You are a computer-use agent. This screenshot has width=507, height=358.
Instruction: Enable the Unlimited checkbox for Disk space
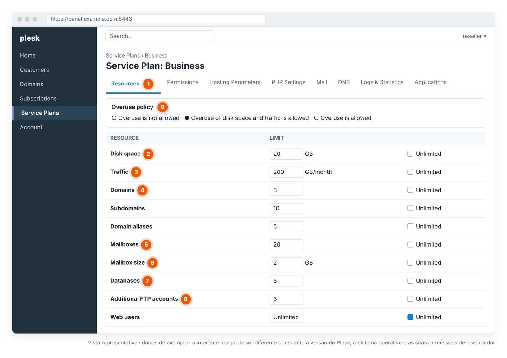coord(410,154)
